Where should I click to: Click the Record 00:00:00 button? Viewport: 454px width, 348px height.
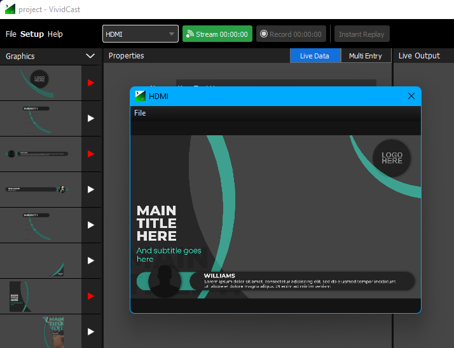tap(291, 34)
